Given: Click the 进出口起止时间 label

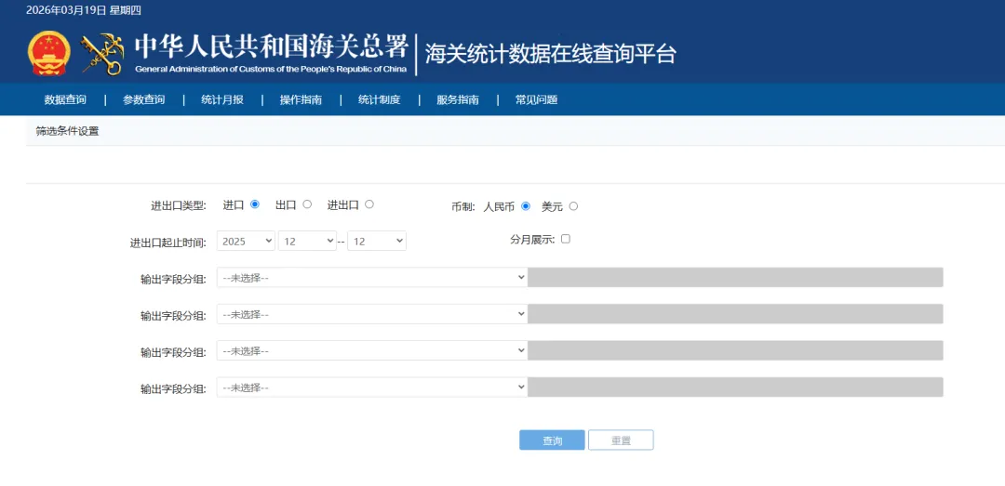Looking at the screenshot, I should coord(168,243).
